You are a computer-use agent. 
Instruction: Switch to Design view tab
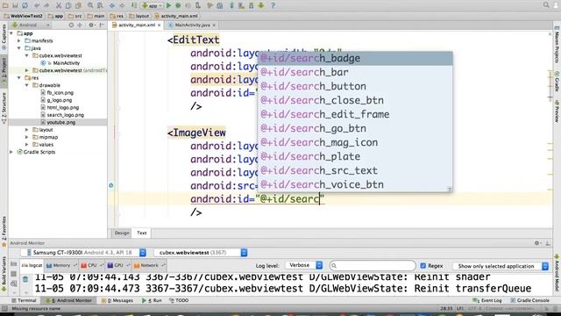(x=122, y=233)
